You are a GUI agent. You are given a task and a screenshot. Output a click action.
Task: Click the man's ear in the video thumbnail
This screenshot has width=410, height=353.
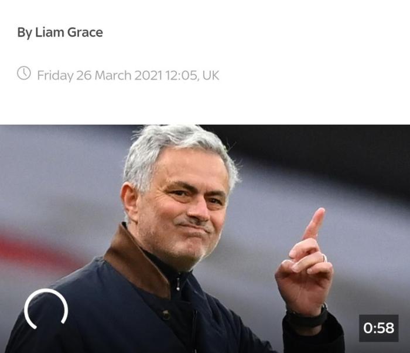pyautogui.click(x=129, y=203)
